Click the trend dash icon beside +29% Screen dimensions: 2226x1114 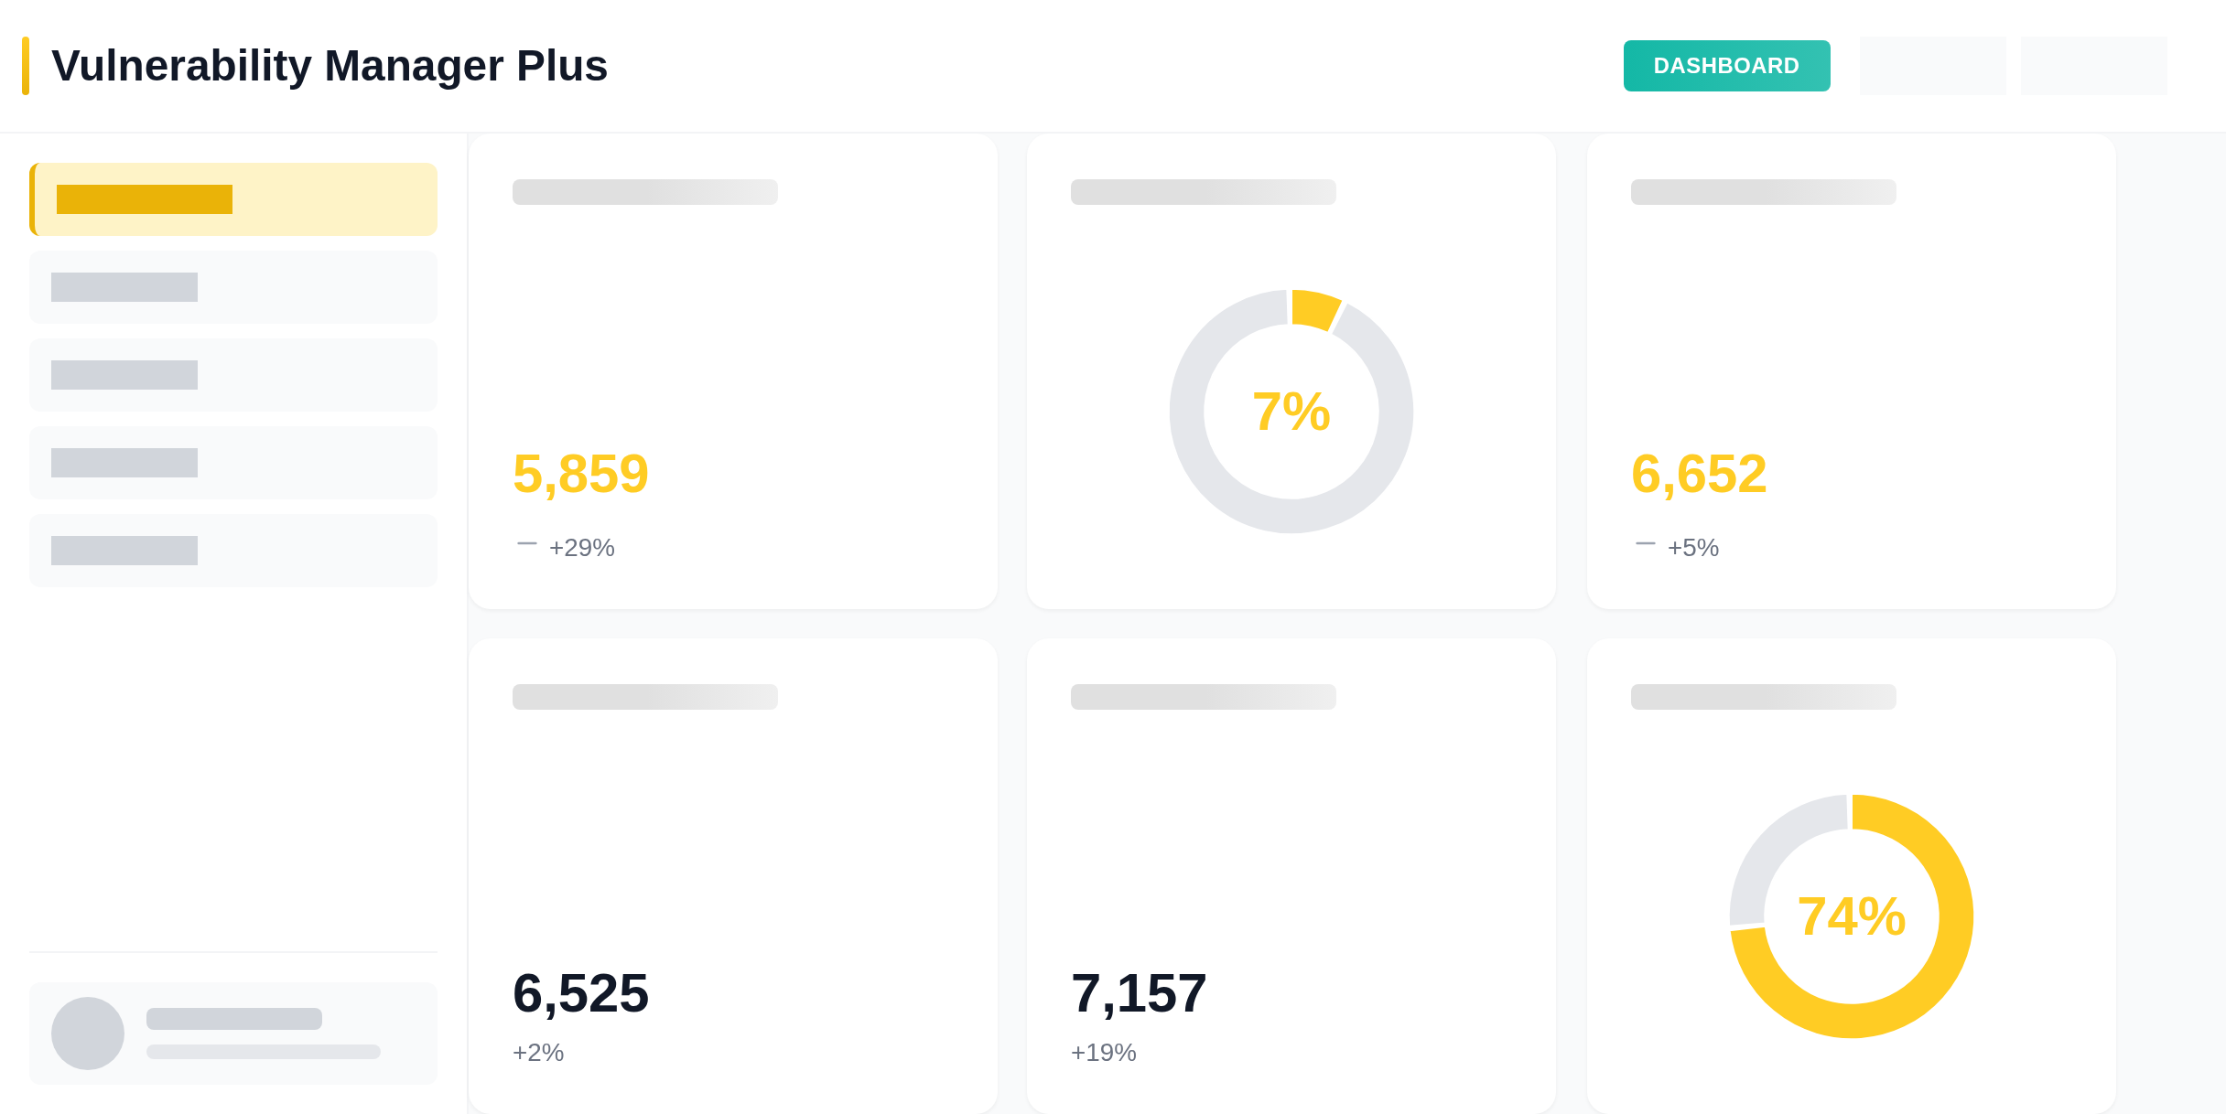click(526, 544)
